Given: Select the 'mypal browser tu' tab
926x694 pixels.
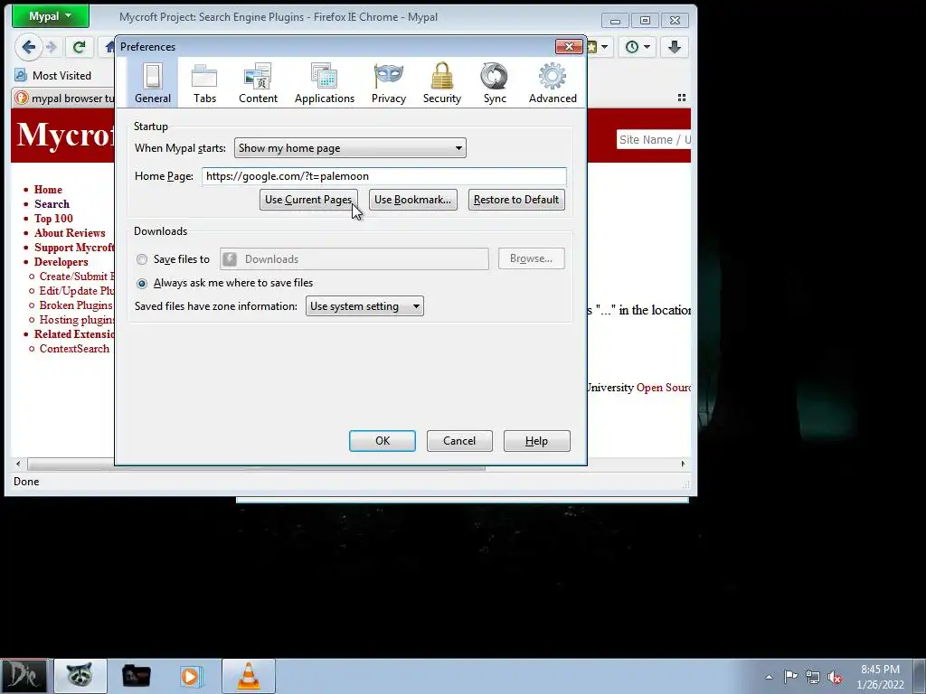Looking at the screenshot, I should coord(64,98).
